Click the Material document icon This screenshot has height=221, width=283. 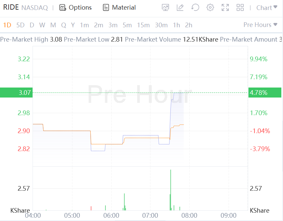click(x=106, y=7)
